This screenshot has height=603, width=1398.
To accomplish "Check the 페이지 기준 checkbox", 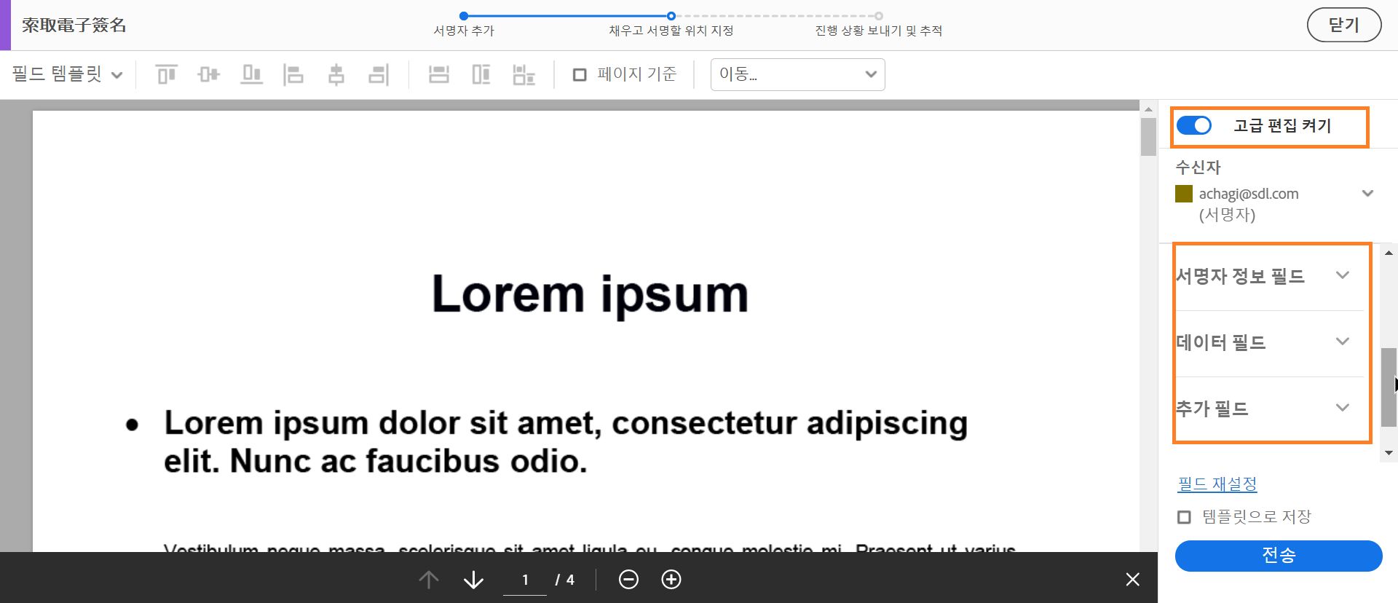I will click(x=580, y=74).
